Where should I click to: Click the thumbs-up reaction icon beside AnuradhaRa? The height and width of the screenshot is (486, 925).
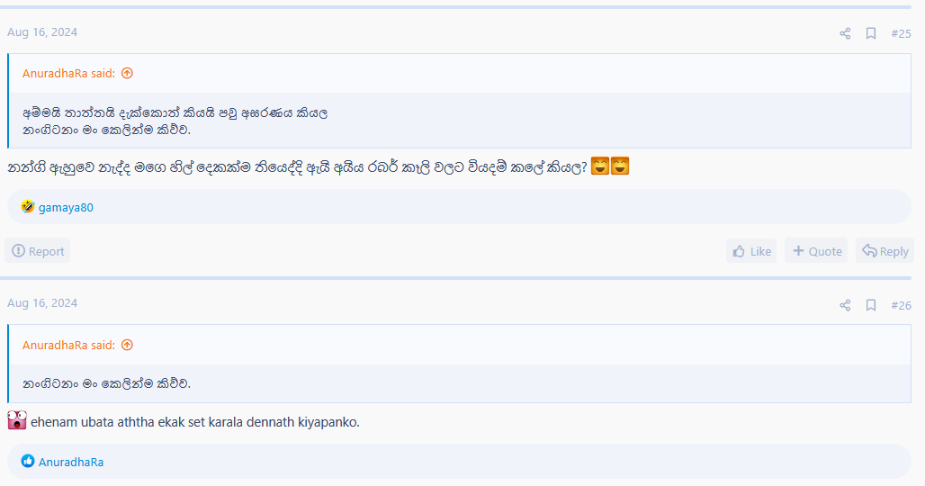coord(28,461)
